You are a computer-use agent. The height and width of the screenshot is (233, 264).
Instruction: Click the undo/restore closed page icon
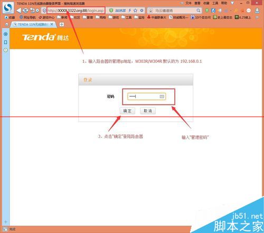tap(32, 11)
